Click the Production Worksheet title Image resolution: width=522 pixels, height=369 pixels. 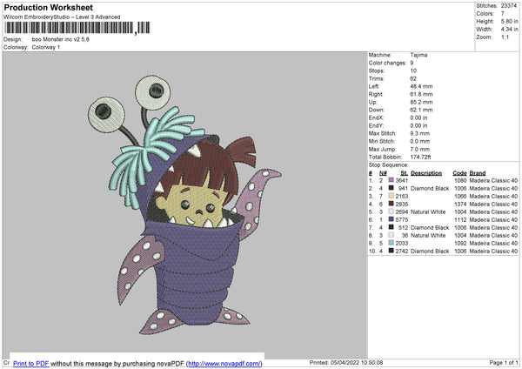(x=48, y=7)
